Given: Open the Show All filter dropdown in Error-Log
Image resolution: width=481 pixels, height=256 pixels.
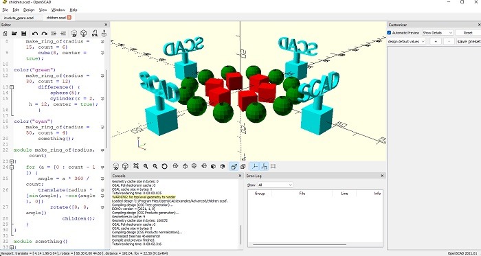Looking at the screenshot, I should (275, 185).
